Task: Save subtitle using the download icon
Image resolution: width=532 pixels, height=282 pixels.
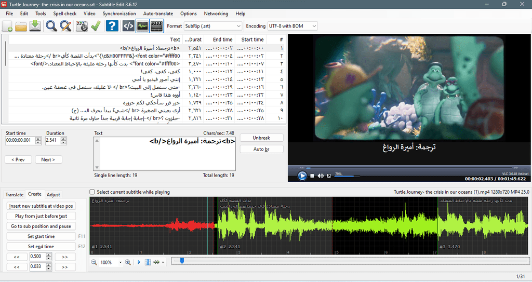Action: [x=35, y=26]
